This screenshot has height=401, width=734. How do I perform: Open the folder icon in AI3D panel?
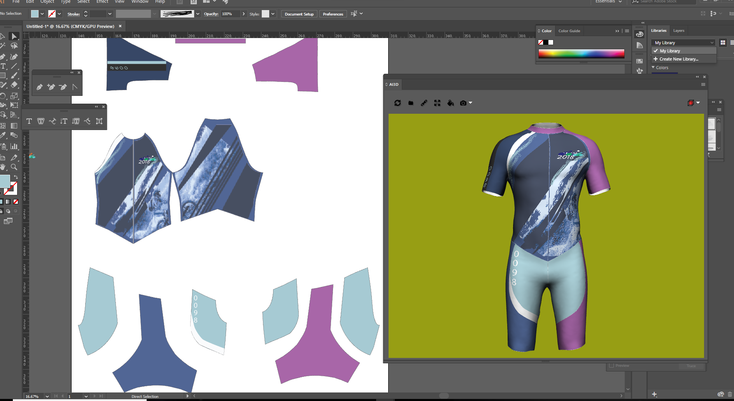click(410, 103)
